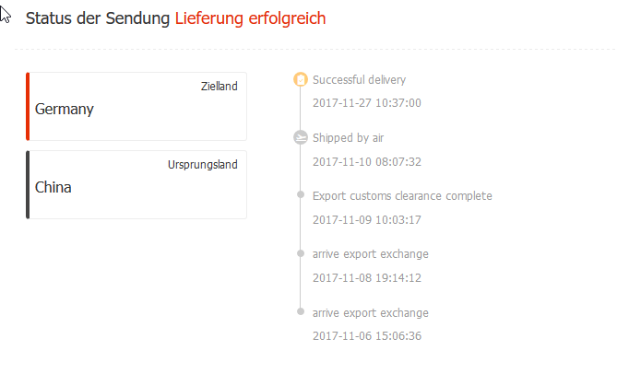Click the 2017-11-06 15:06:36 timestamp
617x374 pixels.
(367, 336)
